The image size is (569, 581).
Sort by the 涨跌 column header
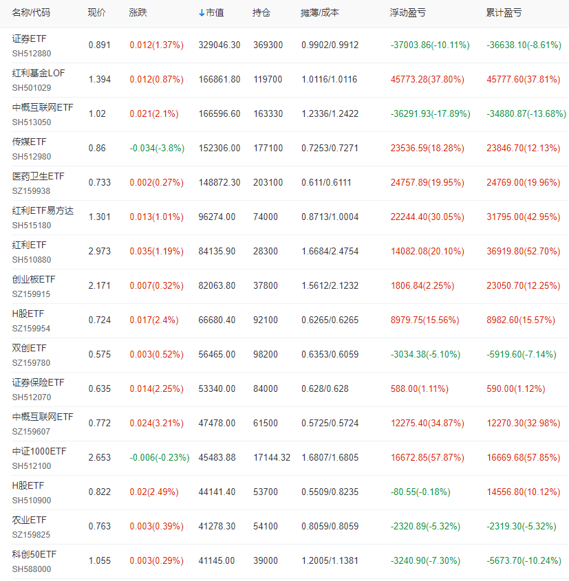[138, 12]
